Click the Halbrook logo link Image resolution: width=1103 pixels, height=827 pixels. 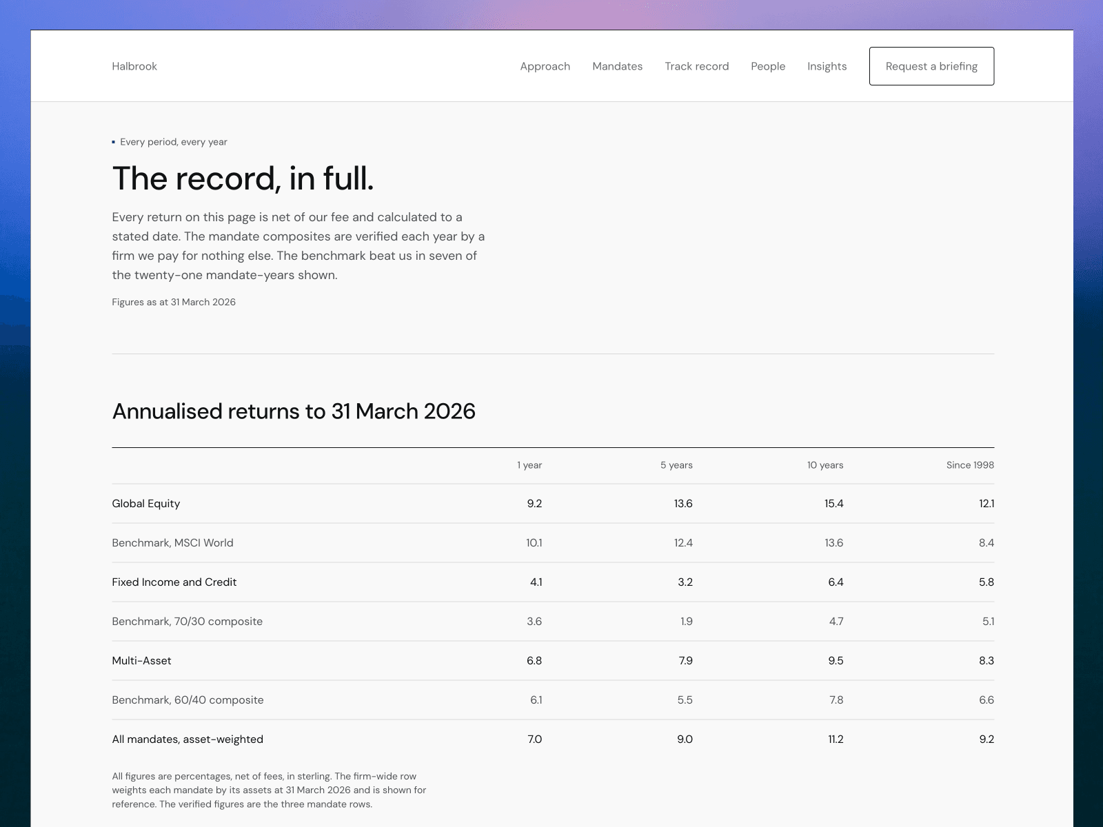click(x=134, y=66)
